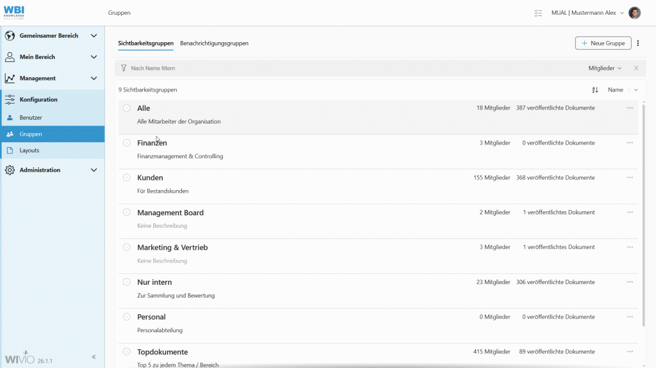Click the Management chart icon
The image size is (656, 368).
pos(10,78)
